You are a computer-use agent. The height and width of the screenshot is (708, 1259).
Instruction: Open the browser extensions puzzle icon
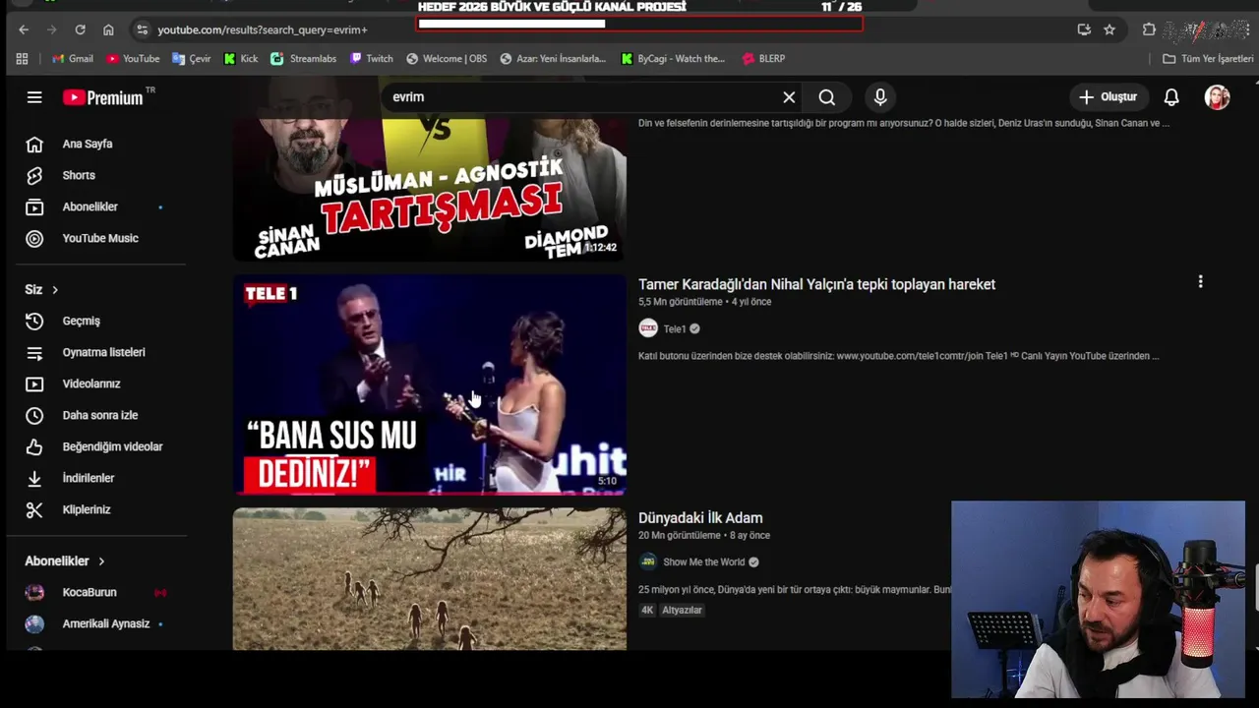(1149, 29)
